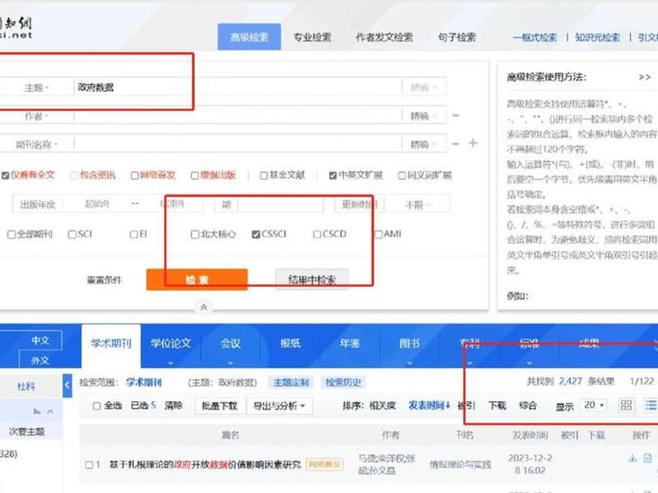Select the 高级检索 tab
This screenshot has width=658, height=493.
[x=249, y=37]
